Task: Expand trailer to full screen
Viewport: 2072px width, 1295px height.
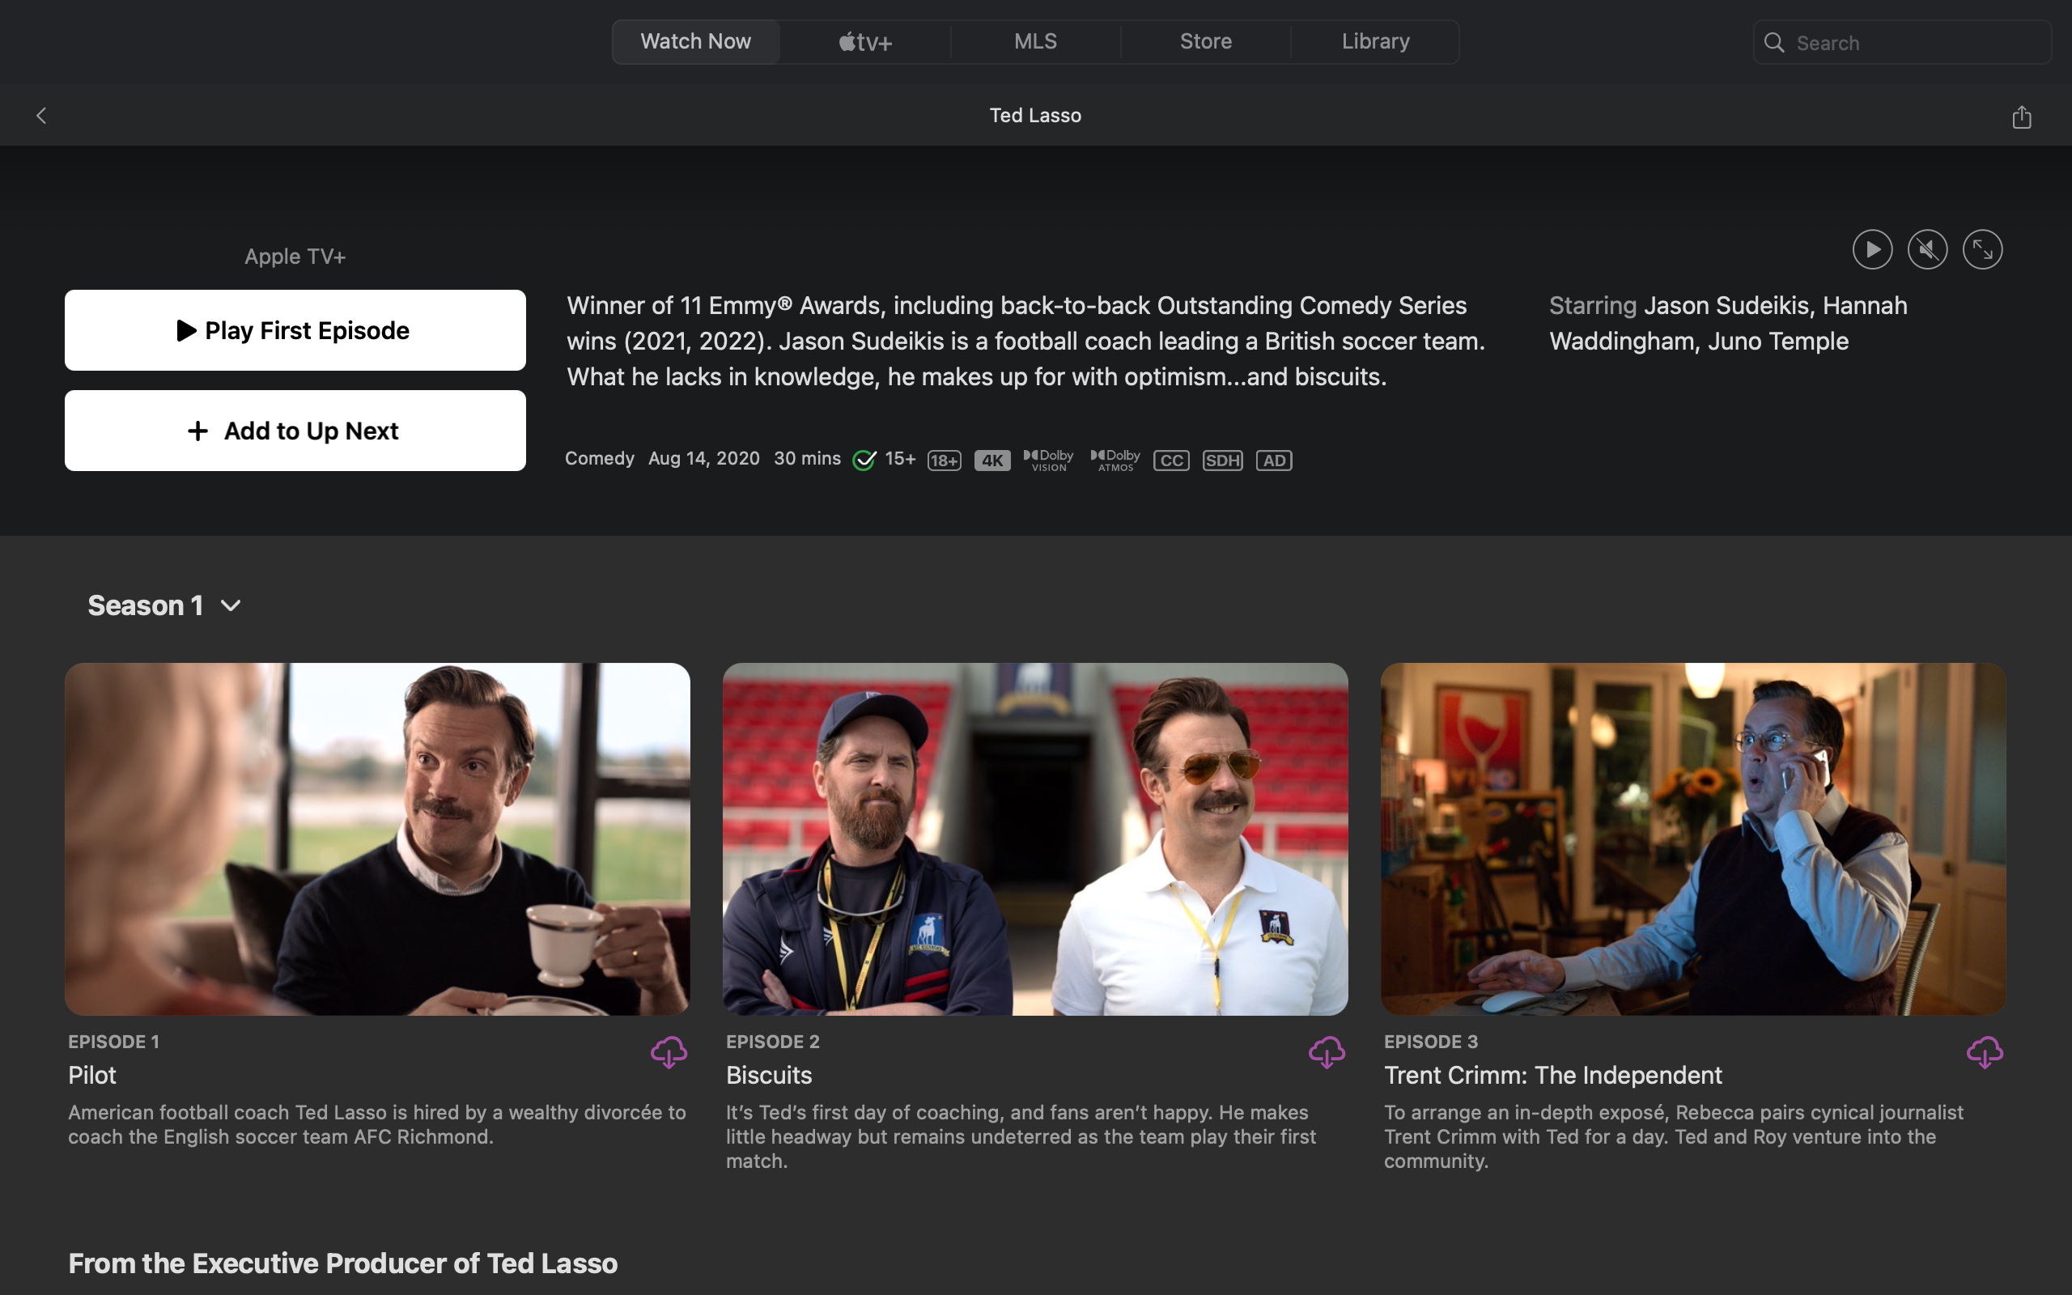Action: click(1982, 249)
